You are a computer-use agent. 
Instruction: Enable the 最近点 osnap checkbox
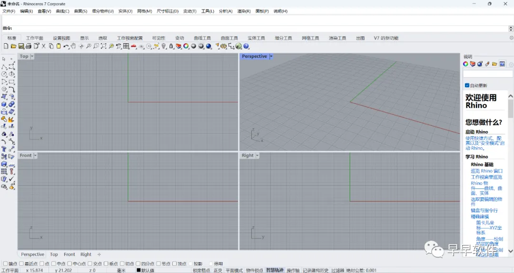[21, 264]
